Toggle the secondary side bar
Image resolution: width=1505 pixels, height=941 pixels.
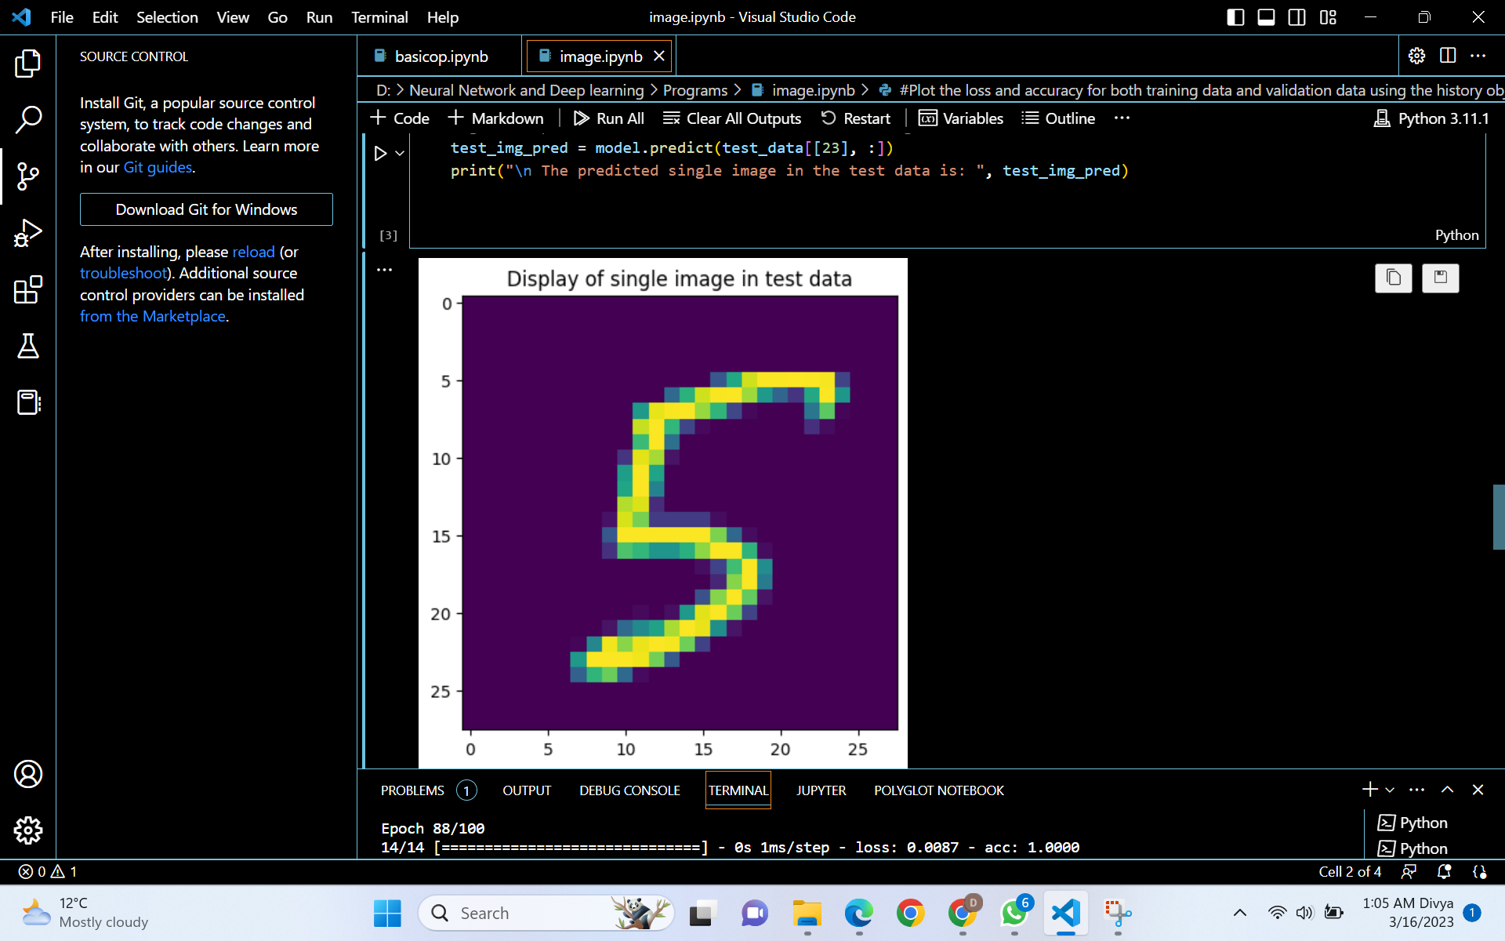click(1296, 16)
